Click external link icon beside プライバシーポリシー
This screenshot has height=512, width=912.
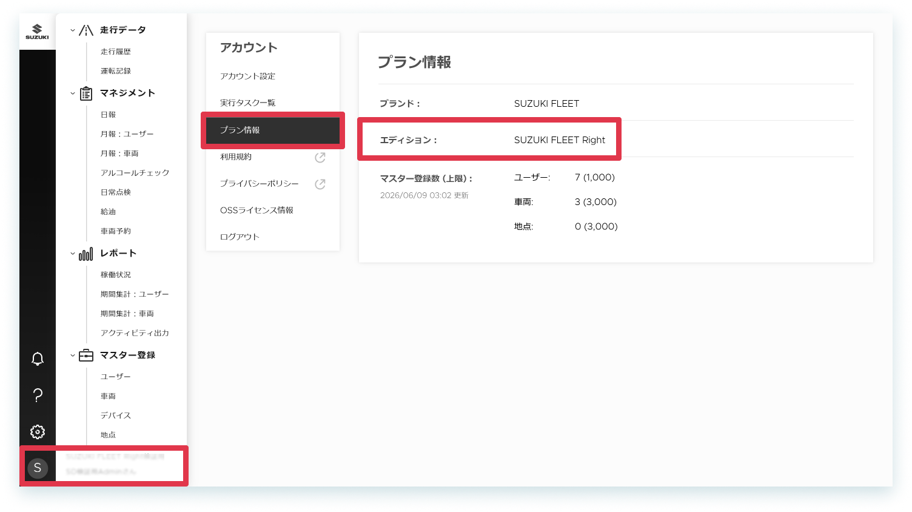point(320,184)
